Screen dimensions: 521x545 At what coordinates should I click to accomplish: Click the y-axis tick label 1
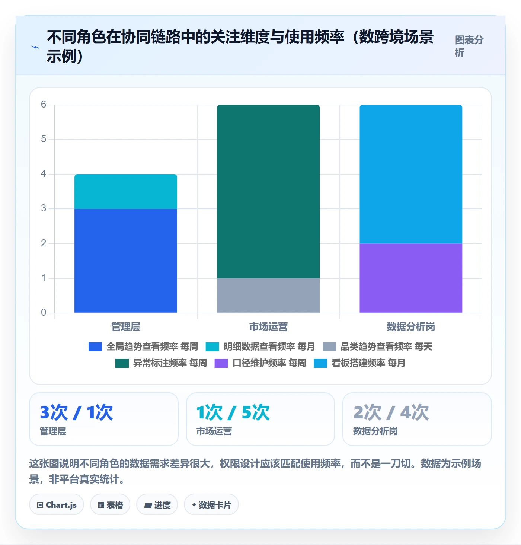(44, 278)
